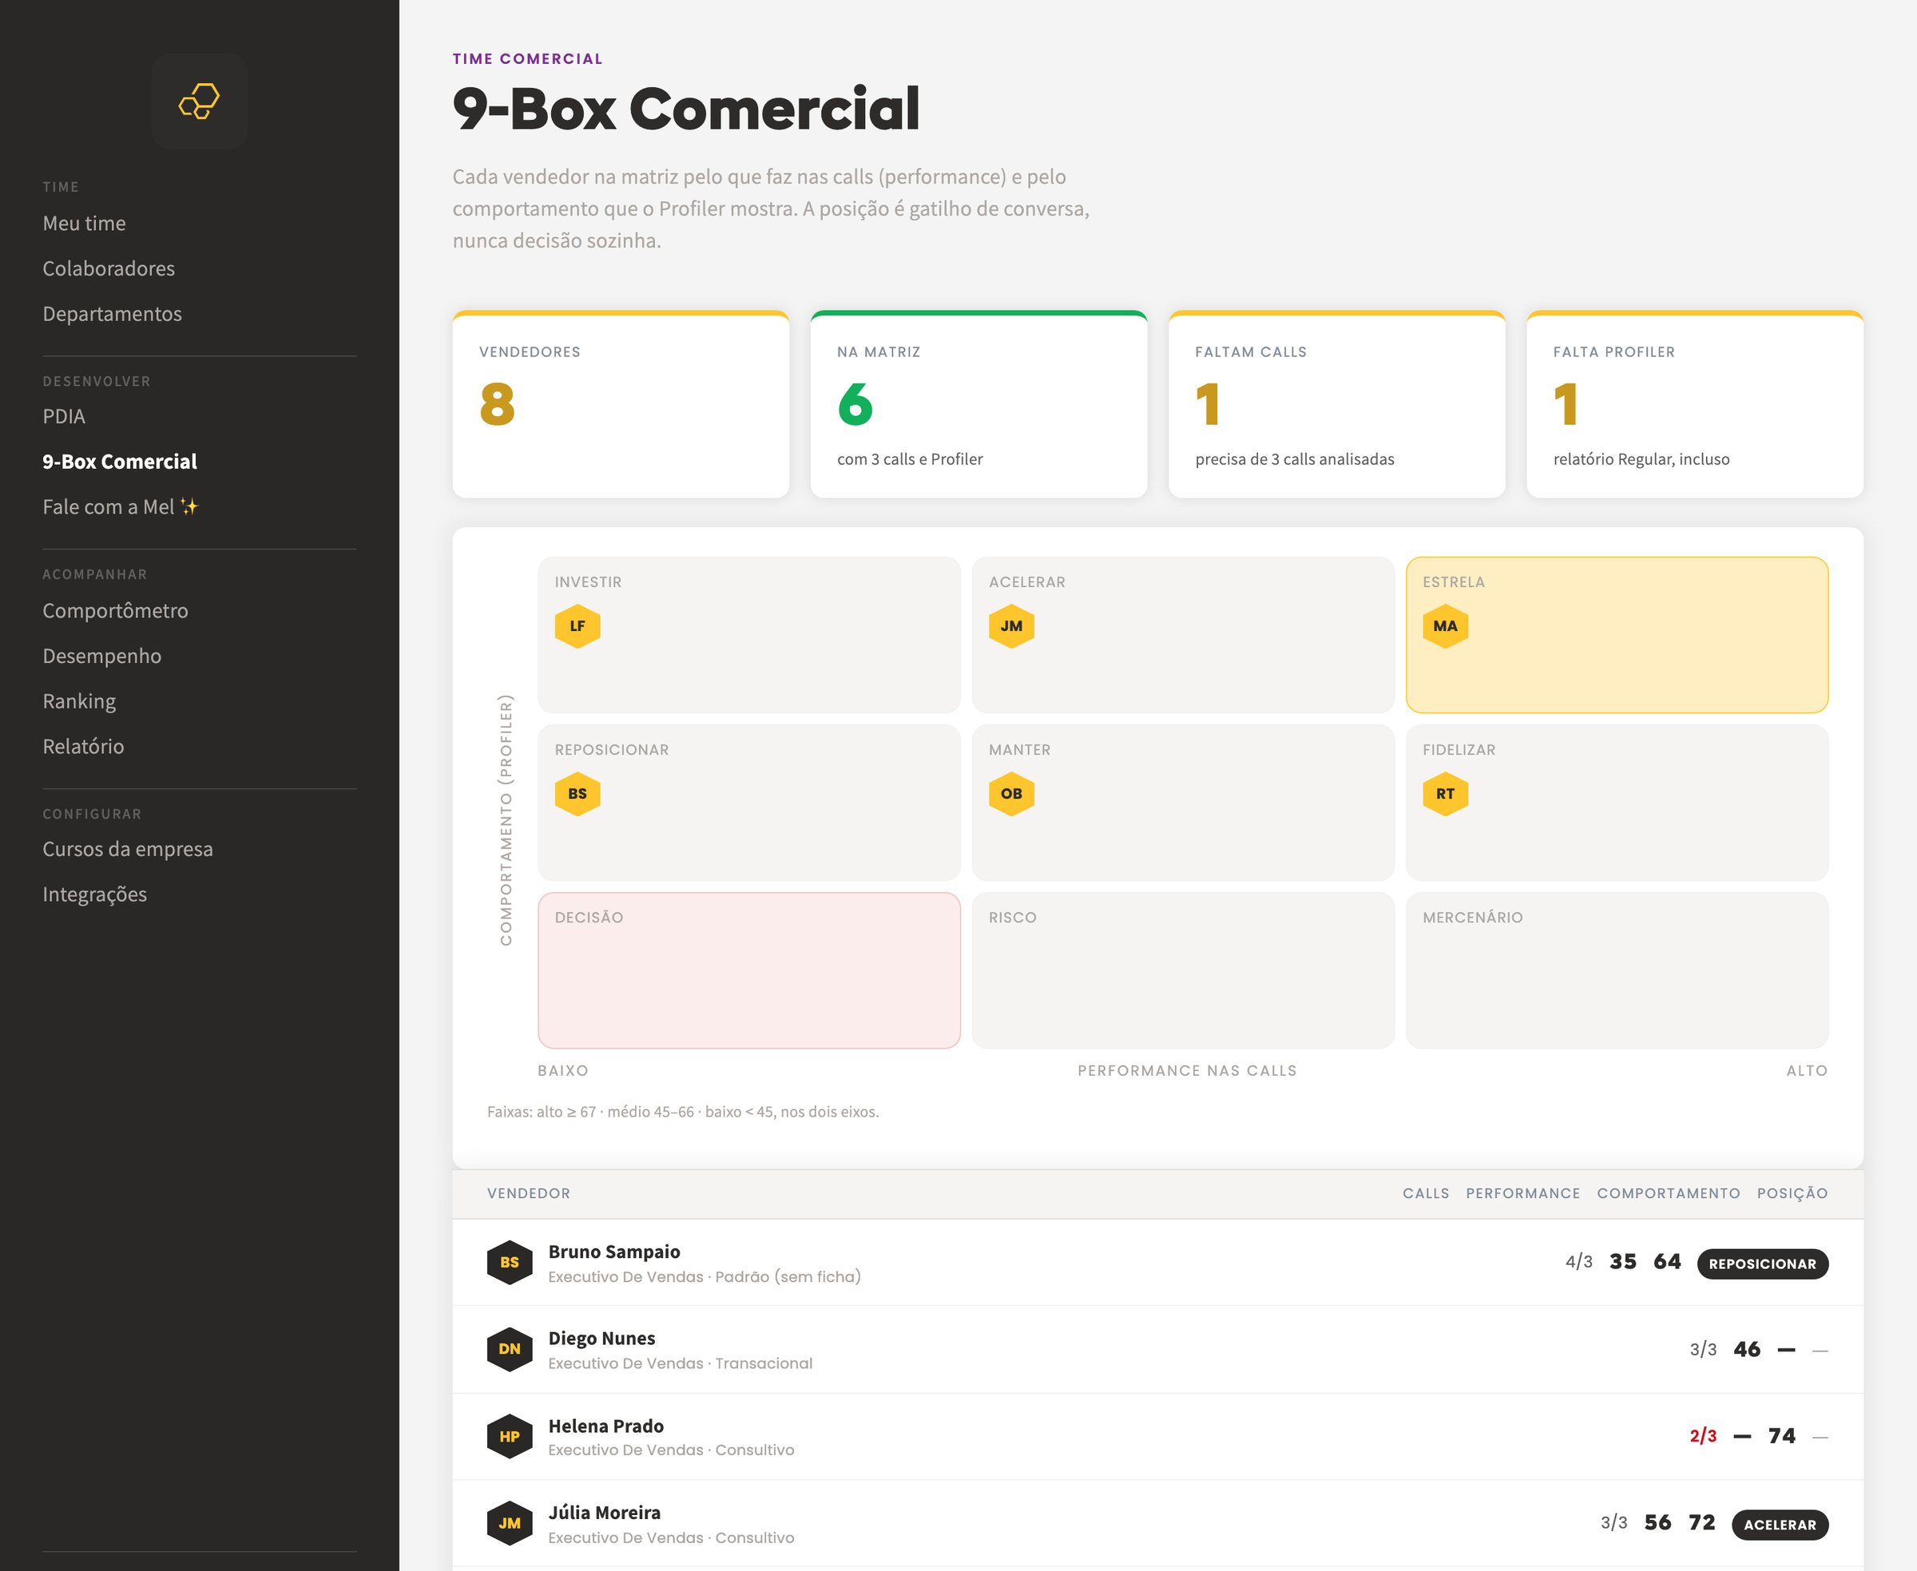Click Helena Prado's HP avatar hexagon
Image resolution: width=1917 pixels, height=1571 pixels.
pos(510,1436)
